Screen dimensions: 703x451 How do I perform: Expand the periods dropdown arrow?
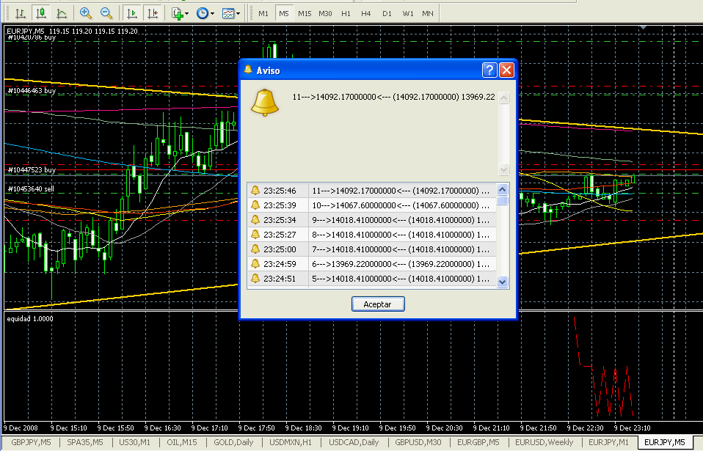pos(213,13)
